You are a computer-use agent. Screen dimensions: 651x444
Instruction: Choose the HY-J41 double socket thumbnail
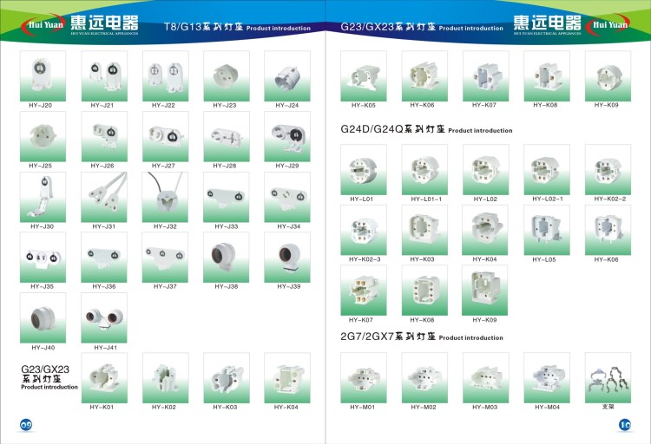pyautogui.click(x=103, y=317)
